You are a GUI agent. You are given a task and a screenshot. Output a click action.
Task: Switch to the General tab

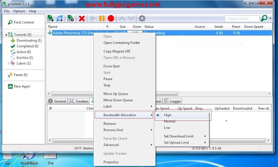pyautogui.click(x=57, y=101)
